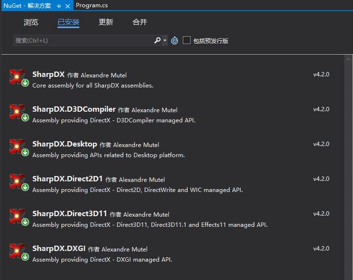This screenshot has width=353, height=280.
Task: Click the scrollbar up arrow
Action: 348,59
